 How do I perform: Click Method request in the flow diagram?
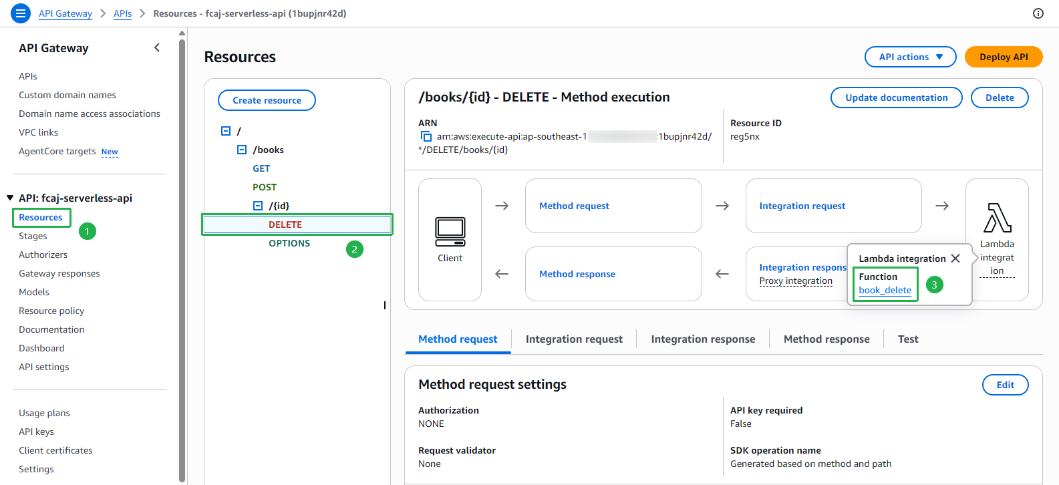point(574,206)
